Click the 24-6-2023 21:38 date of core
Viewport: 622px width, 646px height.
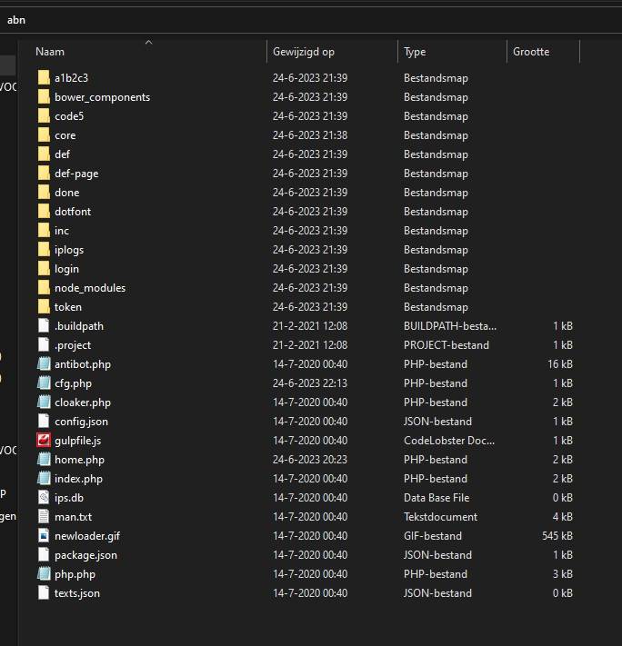[310, 135]
